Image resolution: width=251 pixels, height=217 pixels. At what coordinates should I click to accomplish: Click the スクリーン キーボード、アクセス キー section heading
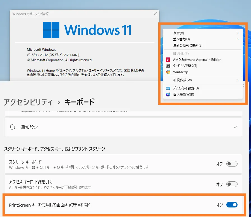(x=55, y=149)
